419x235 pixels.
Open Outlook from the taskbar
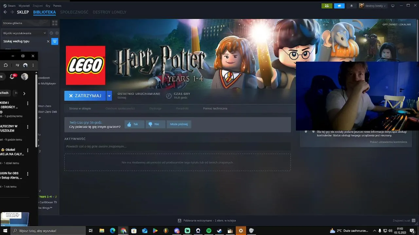145,231
